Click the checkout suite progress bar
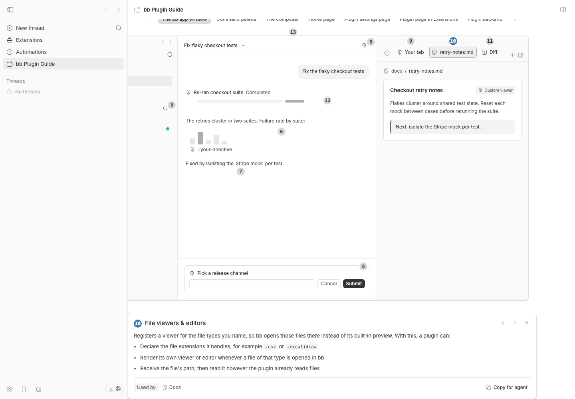575x399 pixels. click(x=251, y=101)
